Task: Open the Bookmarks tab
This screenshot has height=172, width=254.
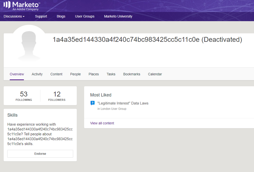Action: click(132, 74)
